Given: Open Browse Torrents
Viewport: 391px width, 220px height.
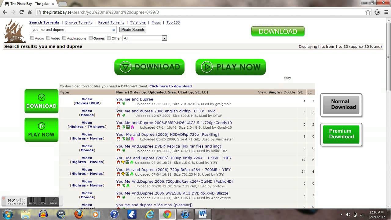Looking at the screenshot, I should (x=79, y=22).
